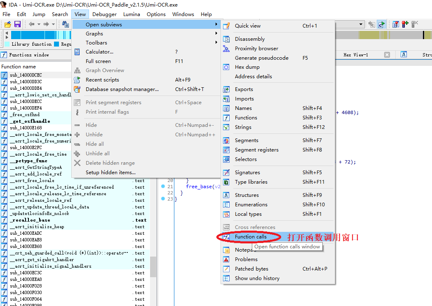The height and width of the screenshot is (306, 432).
Task: Select Function calls in the submenu
Action: pyautogui.click(x=278, y=237)
